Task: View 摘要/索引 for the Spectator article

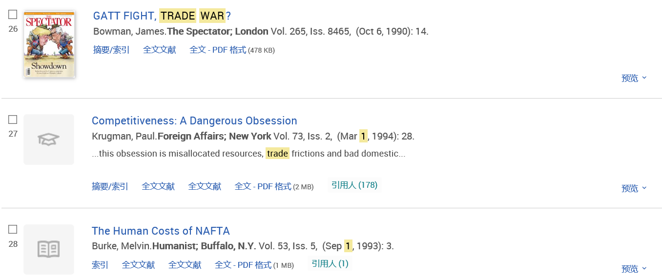Action: [x=111, y=50]
